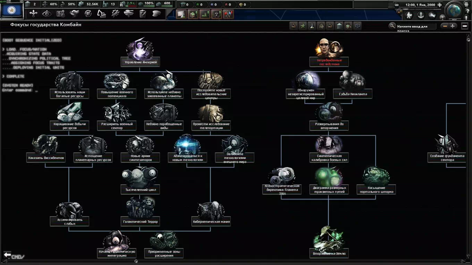The height and width of the screenshot is (265, 472).
Task: Collapse the focus tree panel
Action: coord(465,26)
